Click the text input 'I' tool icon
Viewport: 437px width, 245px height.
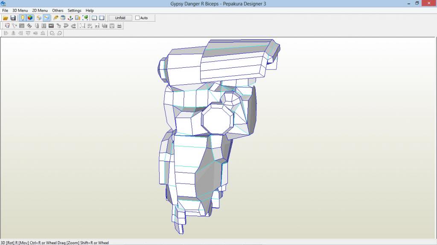(44, 26)
